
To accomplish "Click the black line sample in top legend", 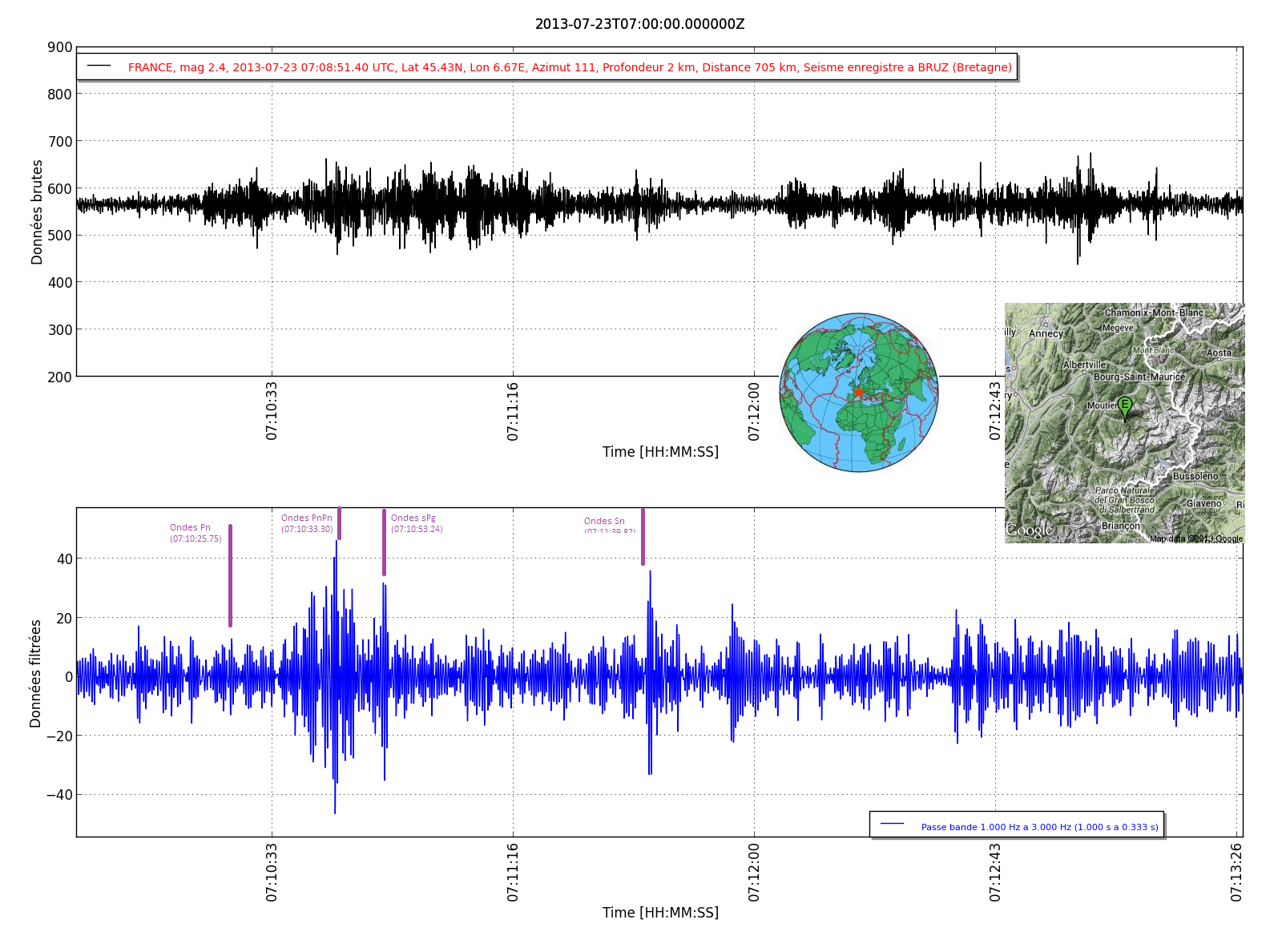I will (99, 66).
